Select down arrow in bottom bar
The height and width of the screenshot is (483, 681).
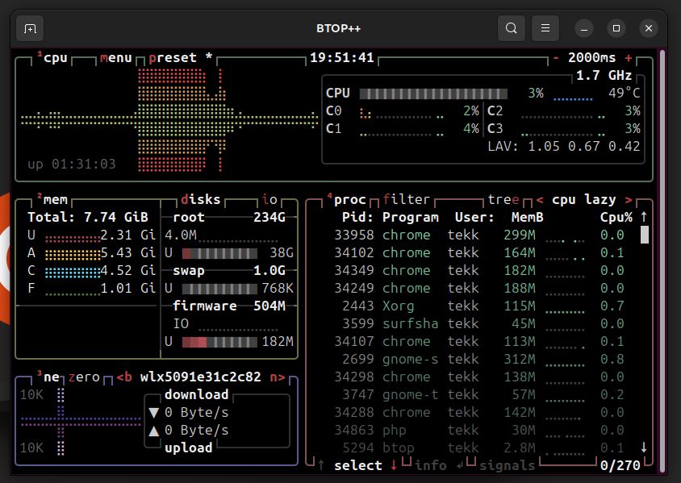[394, 465]
